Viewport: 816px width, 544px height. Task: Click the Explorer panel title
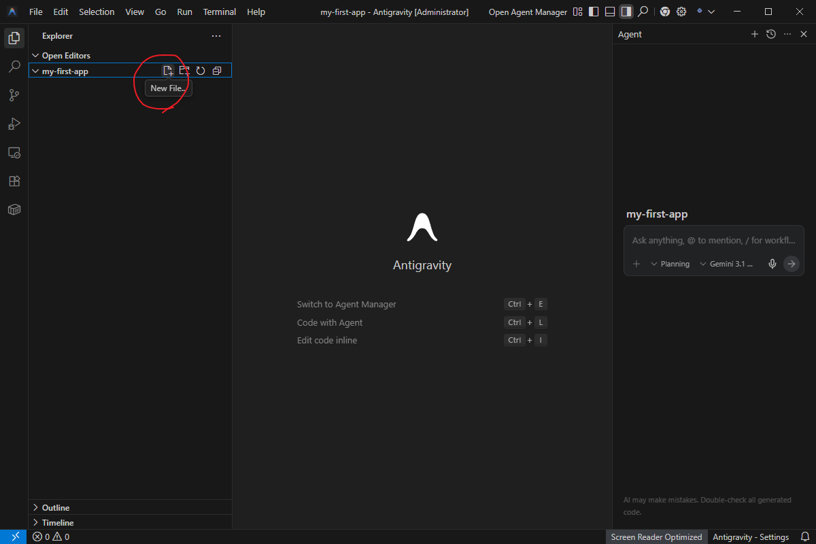(57, 36)
